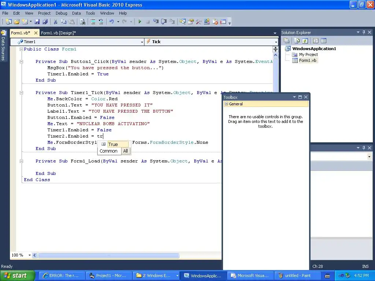Image resolution: width=375 pixels, height=281 pixels.
Task: Select My Project in Solution Explorer
Action: (x=308, y=55)
